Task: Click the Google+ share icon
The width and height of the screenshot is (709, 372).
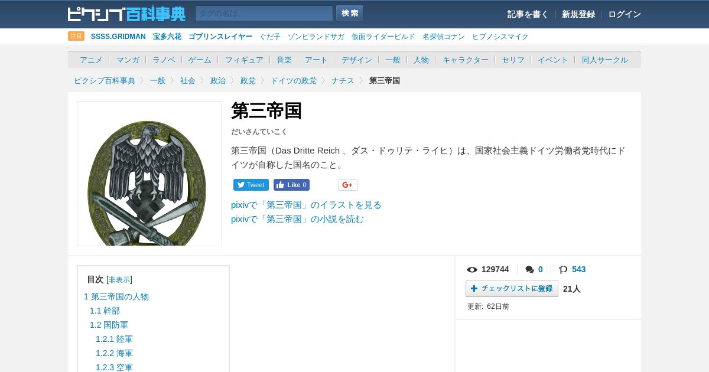Action: coord(348,185)
